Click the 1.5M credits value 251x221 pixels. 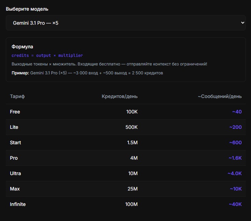pos(132,143)
